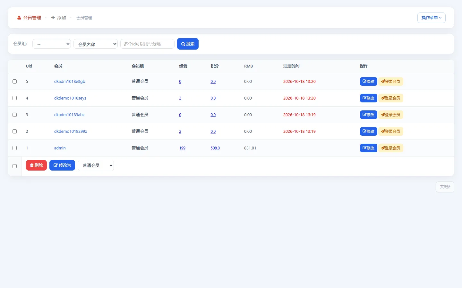The width and height of the screenshot is (462, 288).
Task: Click the 搜索 search button
Action: (188, 44)
